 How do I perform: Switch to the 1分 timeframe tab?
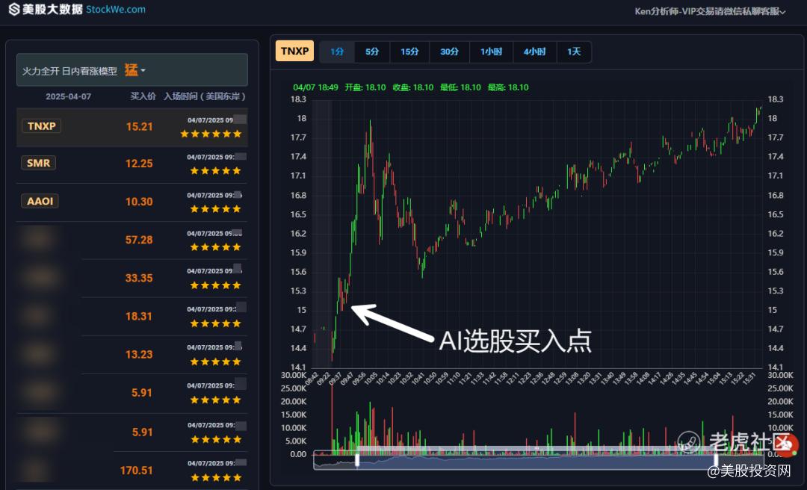[337, 52]
